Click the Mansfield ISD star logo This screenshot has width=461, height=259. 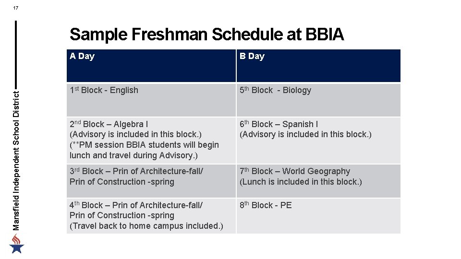tap(16, 245)
